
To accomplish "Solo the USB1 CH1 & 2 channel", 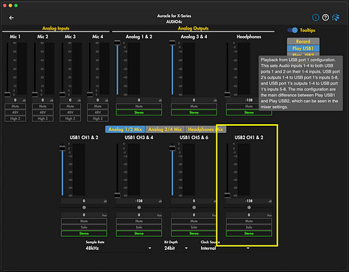I will 84,227.
